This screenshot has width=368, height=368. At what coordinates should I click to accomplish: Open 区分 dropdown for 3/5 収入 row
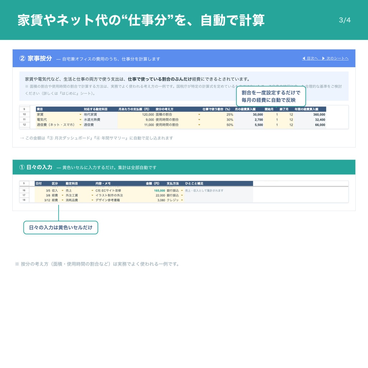(63, 190)
